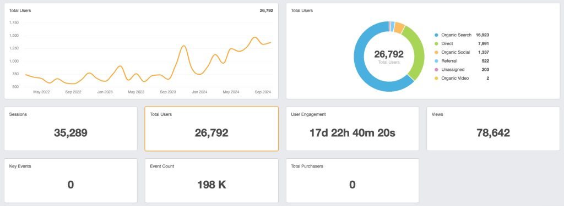Click the 35,289 sessions value

pos(70,133)
